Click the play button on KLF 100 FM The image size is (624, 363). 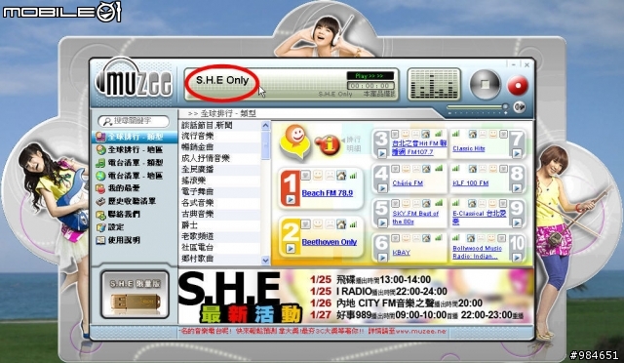click(517, 188)
